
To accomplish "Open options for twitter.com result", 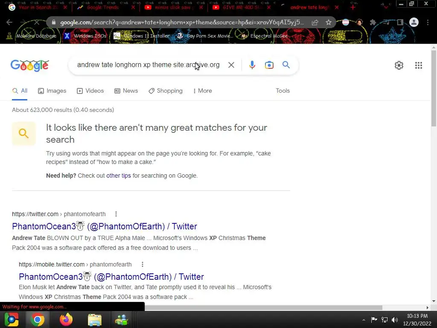I will point(116,214).
